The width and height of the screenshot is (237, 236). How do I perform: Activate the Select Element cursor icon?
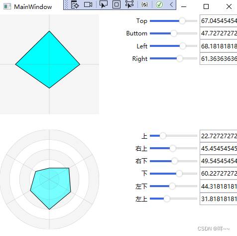tap(104, 4)
